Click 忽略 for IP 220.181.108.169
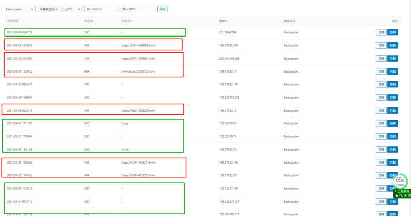The height and width of the screenshot is (216, 411). 381,59
